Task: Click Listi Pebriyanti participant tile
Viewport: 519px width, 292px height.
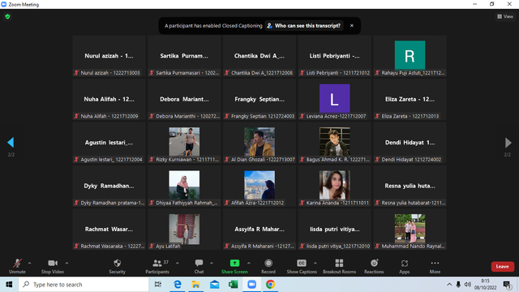Action: coord(335,56)
